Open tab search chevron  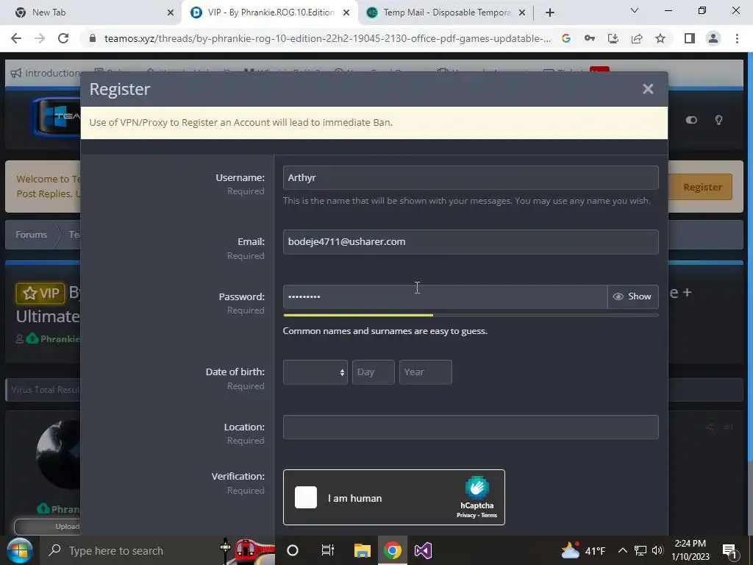pyautogui.click(x=635, y=10)
